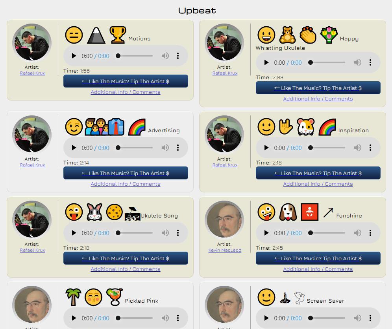Start playback of the Funshine track
This screenshot has height=329, width=392.
click(x=266, y=233)
